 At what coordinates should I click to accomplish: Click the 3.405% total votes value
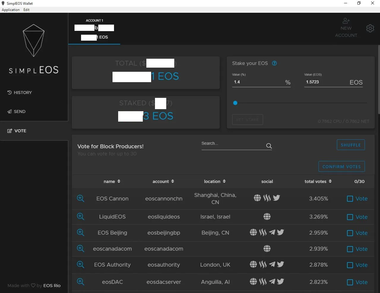(x=319, y=199)
